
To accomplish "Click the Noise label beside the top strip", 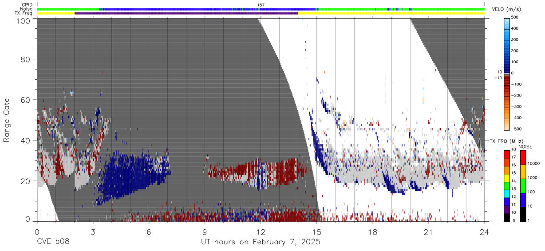I will [x=27, y=9].
